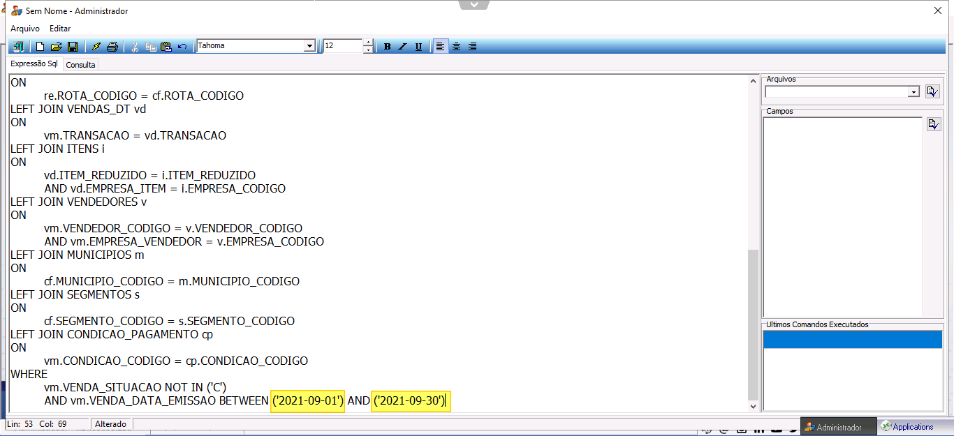
Task: Click the line cf.MUNICIPIO_CODIGO = m.MUNICIPIO_CODIGO
Action: [x=172, y=281]
